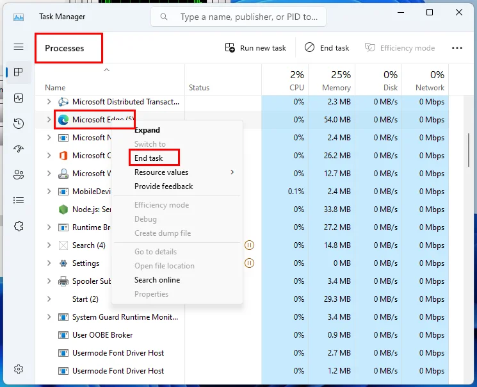
Task: Open the Details list sidebar icon
Action: coord(19,201)
